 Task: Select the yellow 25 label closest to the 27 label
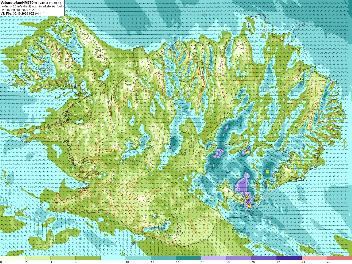click(267, 172)
